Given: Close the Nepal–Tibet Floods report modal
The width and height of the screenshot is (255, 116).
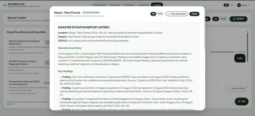Looking at the screenshot, I should tap(194, 14).
